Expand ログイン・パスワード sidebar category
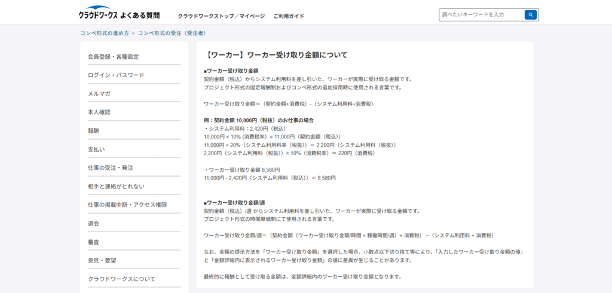The width and height of the screenshot is (612, 293). 116,75
